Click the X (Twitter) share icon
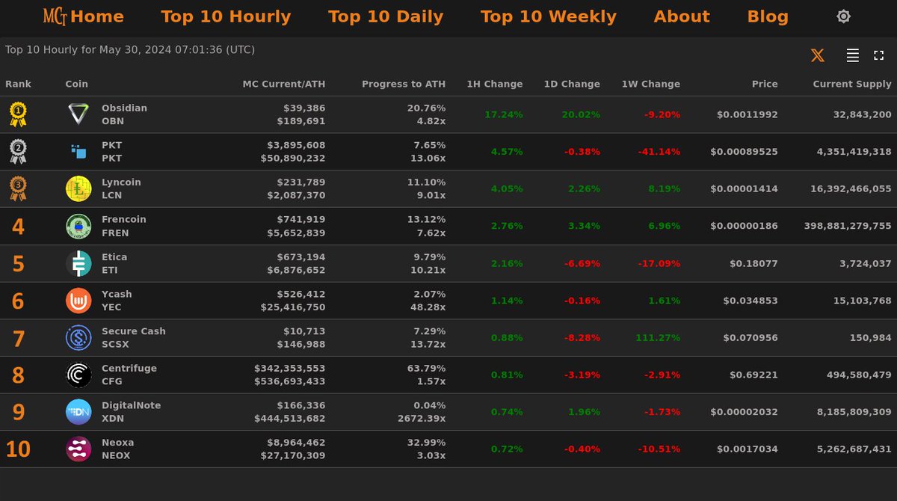 [x=818, y=55]
